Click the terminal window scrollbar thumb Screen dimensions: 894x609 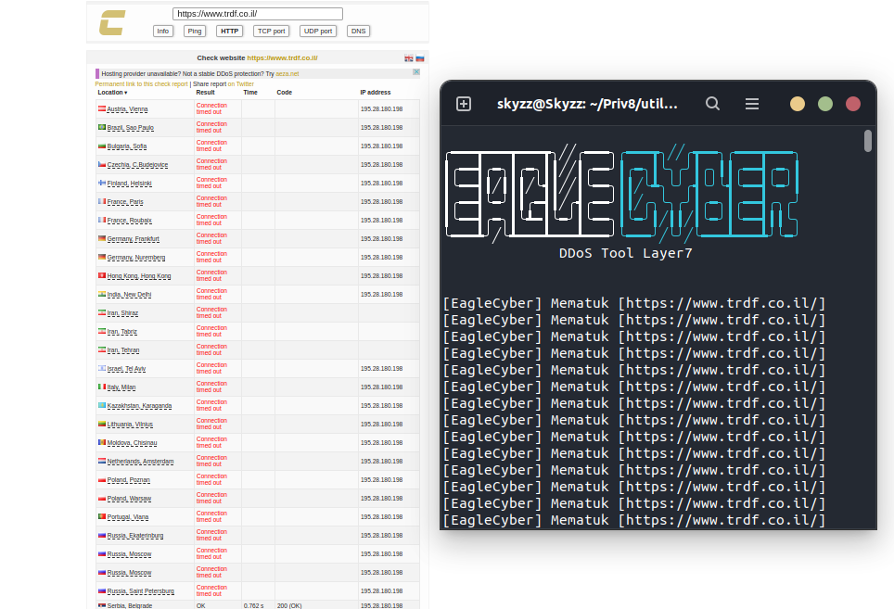click(x=868, y=141)
